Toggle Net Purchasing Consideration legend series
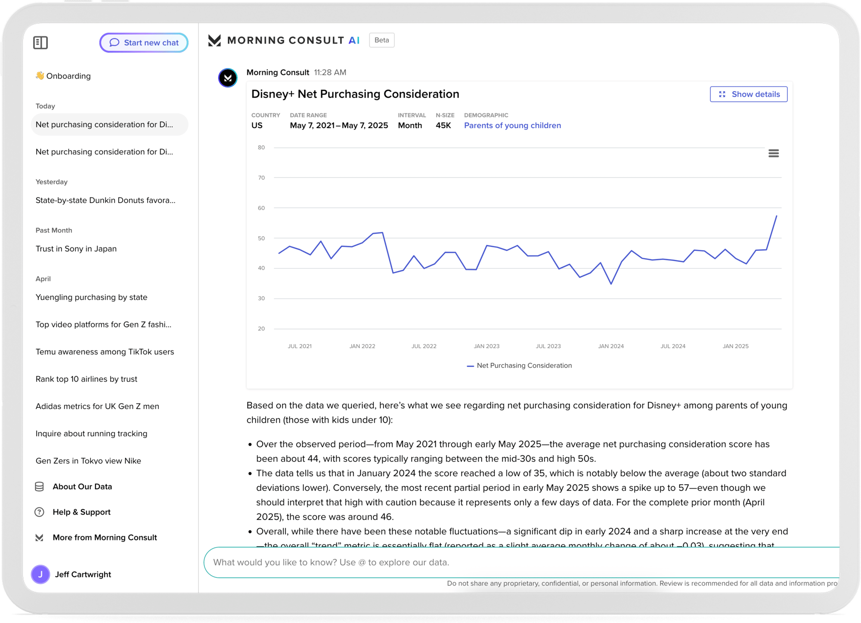The height and width of the screenshot is (623, 861). 519,366
